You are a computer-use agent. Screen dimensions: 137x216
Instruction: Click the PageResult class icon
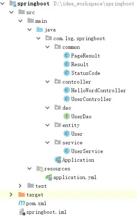coord(67,55)
